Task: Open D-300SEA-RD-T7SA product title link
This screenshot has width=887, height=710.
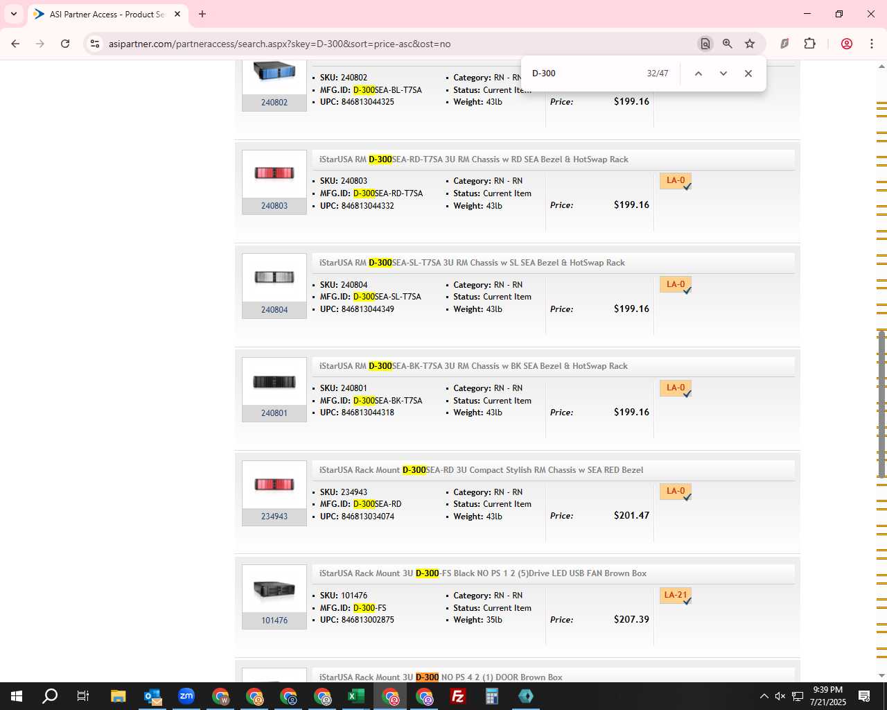Action: (x=473, y=159)
